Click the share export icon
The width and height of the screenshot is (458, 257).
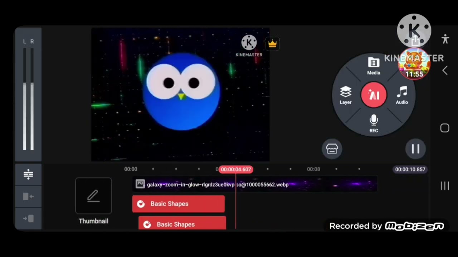(415, 41)
